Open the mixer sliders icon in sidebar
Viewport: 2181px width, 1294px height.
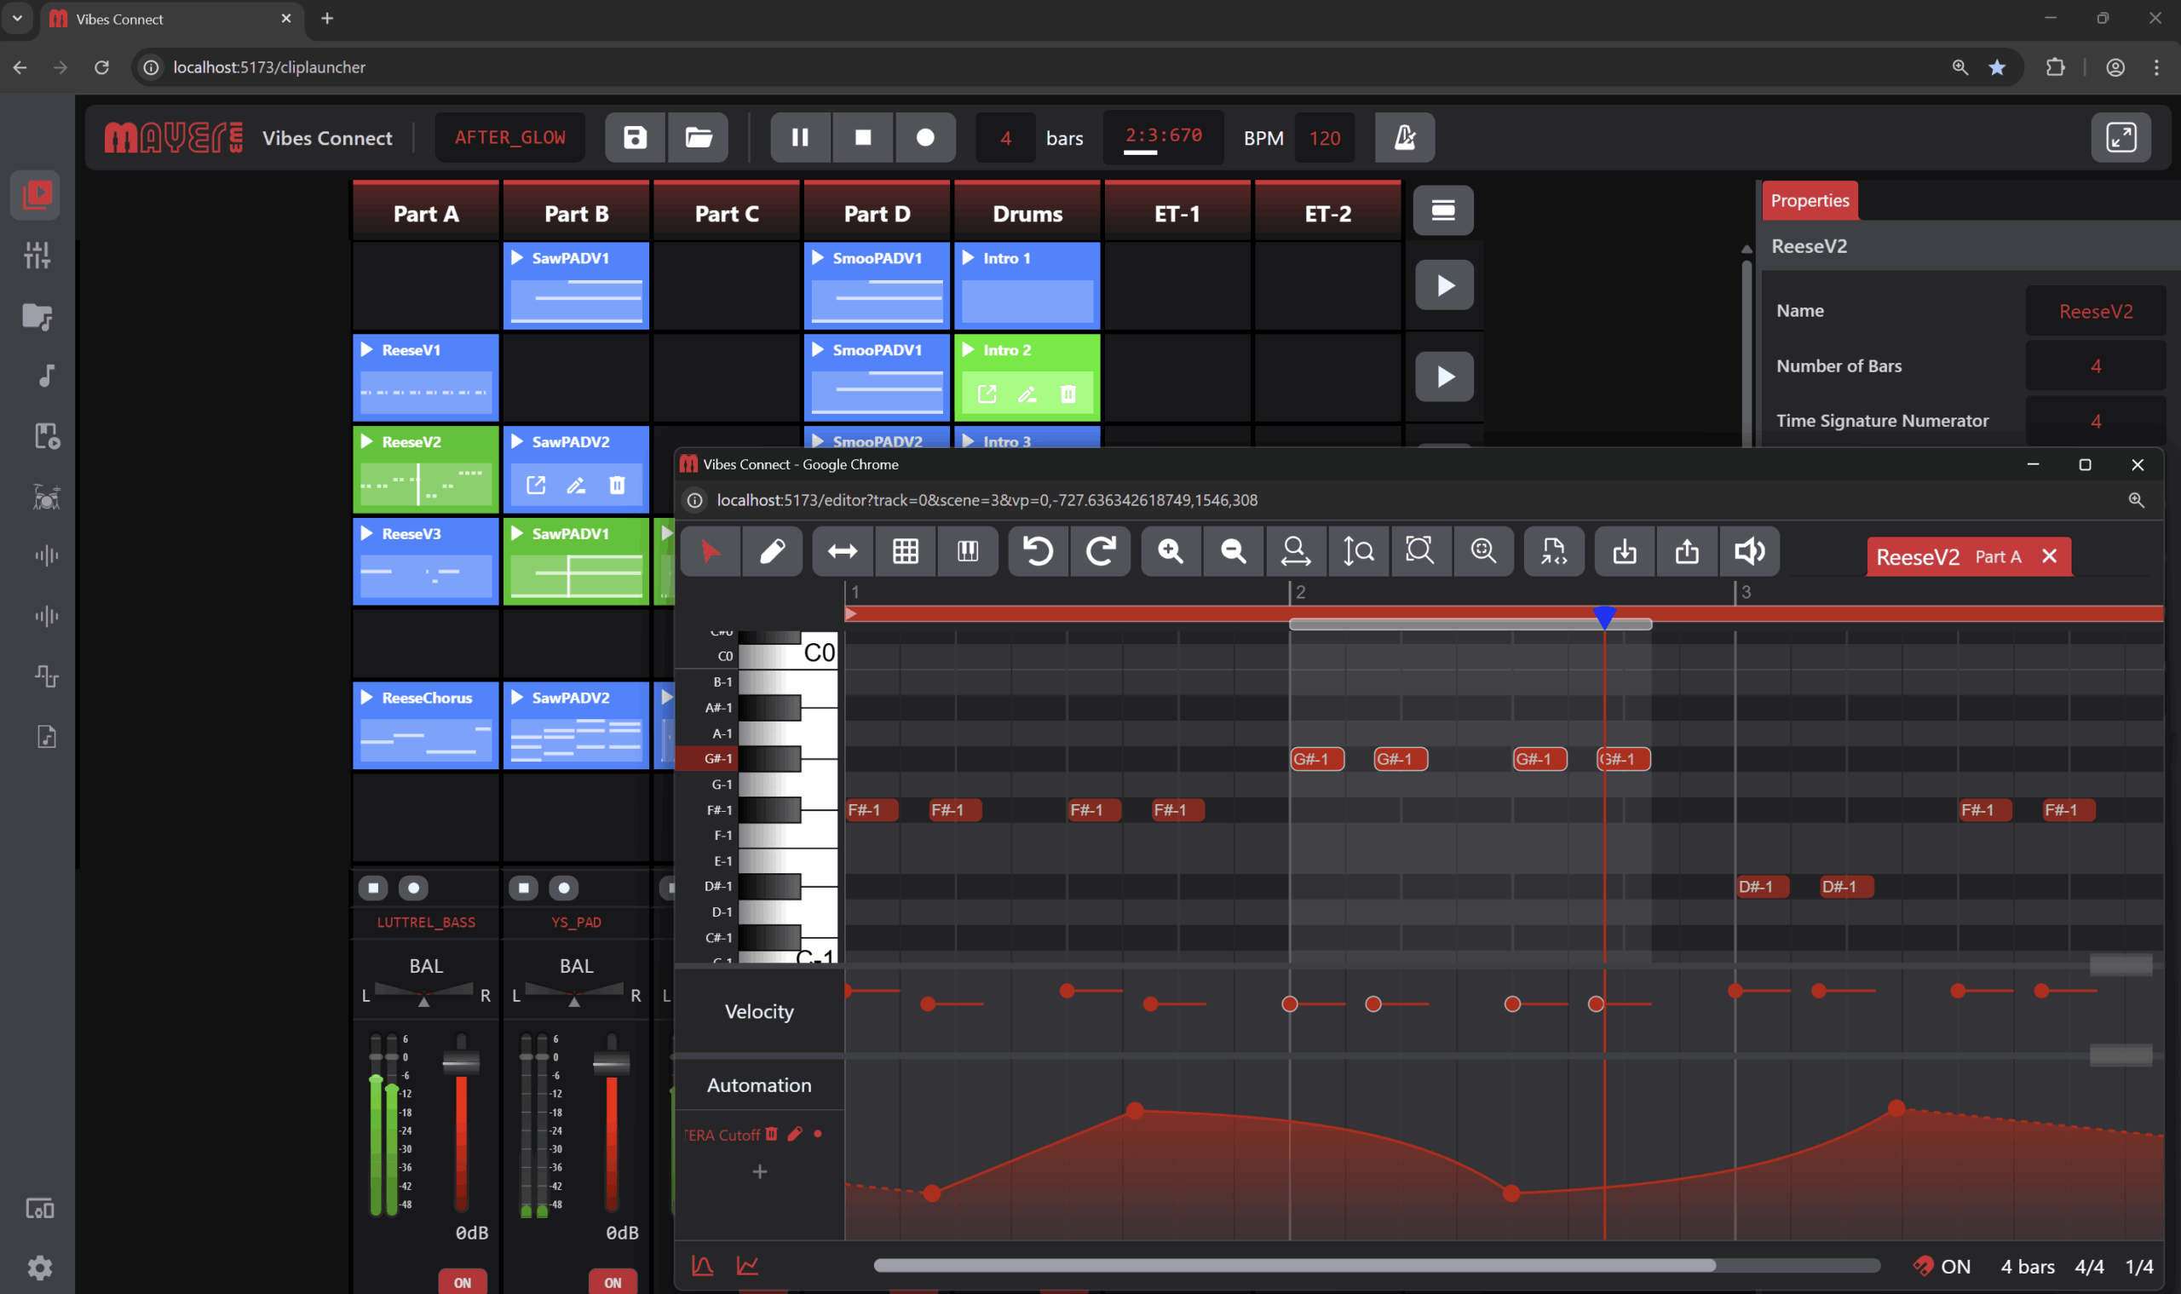pos(37,256)
